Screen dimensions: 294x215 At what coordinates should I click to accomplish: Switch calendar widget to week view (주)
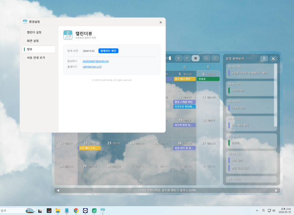coord(187,58)
